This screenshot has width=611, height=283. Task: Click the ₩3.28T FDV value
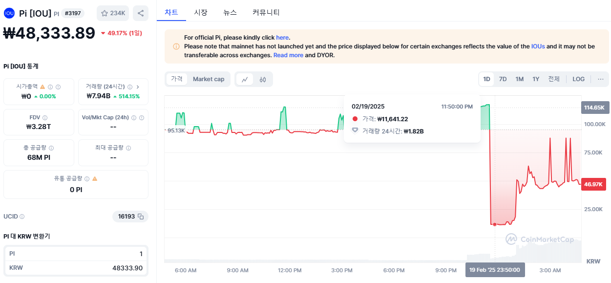39,127
